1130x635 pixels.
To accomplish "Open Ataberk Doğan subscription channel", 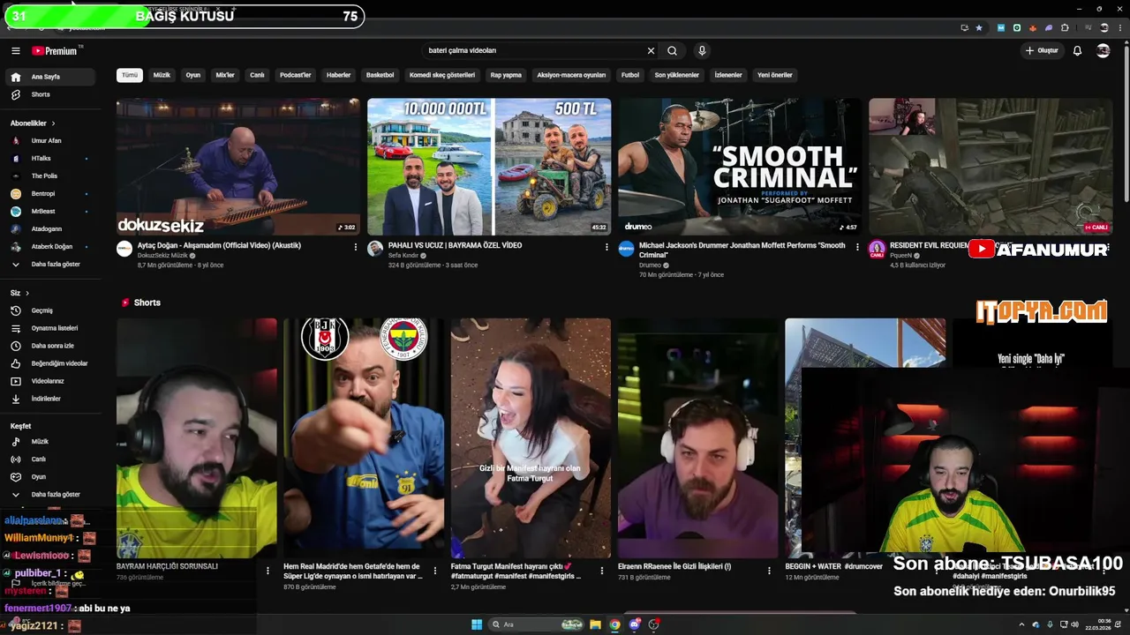I will pos(50,246).
